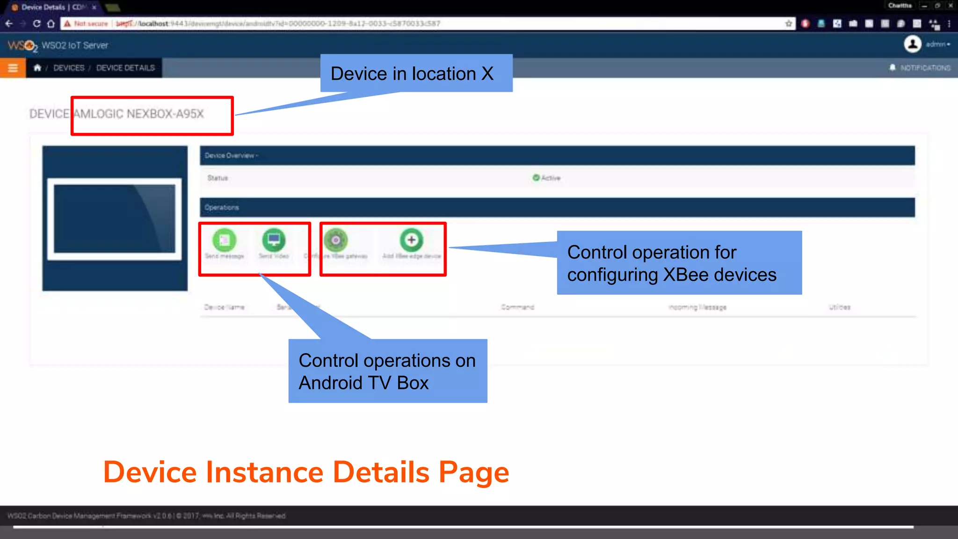Click the admin user avatar icon
The image size is (958, 539).
coord(912,44)
